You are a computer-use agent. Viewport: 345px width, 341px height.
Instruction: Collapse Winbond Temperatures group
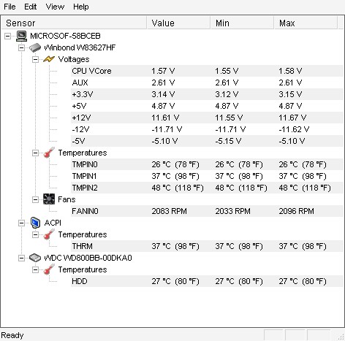pyautogui.click(x=35, y=153)
